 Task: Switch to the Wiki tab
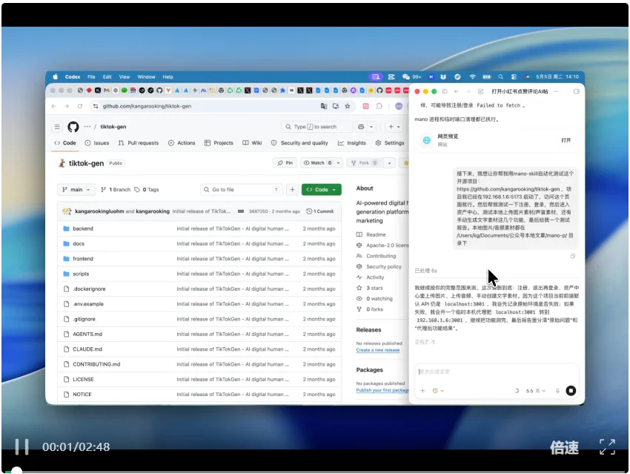point(252,142)
